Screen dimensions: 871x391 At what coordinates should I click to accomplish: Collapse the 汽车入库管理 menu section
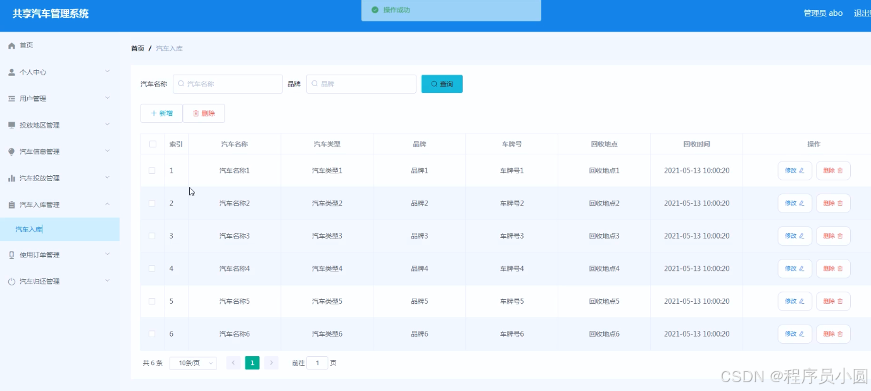(x=107, y=204)
